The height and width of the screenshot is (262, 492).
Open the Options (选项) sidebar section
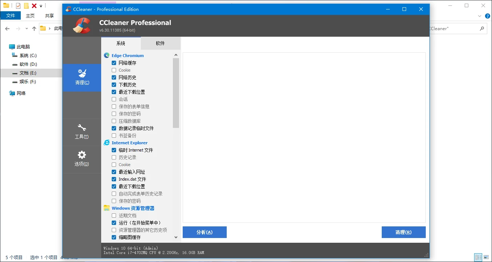(82, 159)
